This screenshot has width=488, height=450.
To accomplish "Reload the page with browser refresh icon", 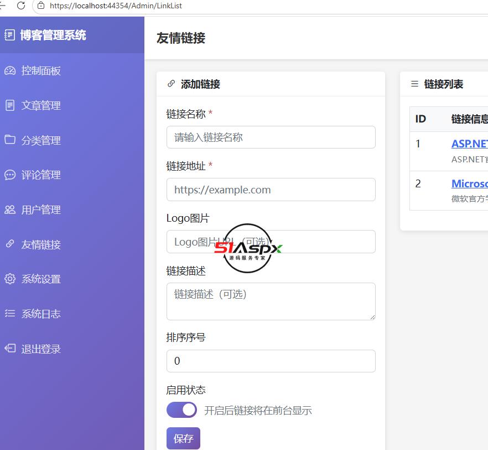I will click(21, 6).
